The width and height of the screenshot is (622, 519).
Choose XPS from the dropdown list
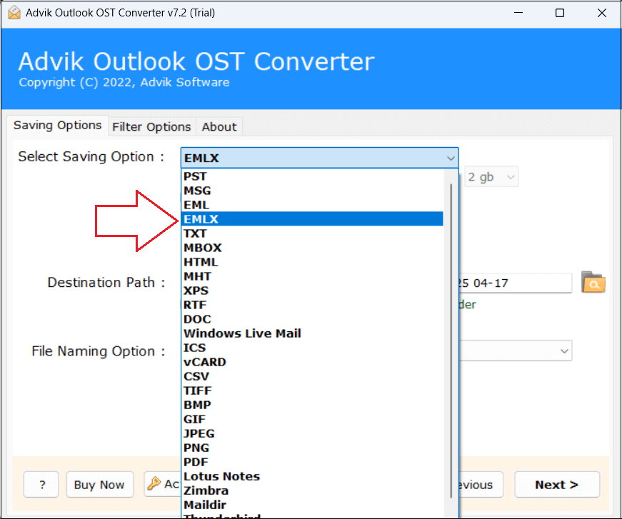[312, 291]
